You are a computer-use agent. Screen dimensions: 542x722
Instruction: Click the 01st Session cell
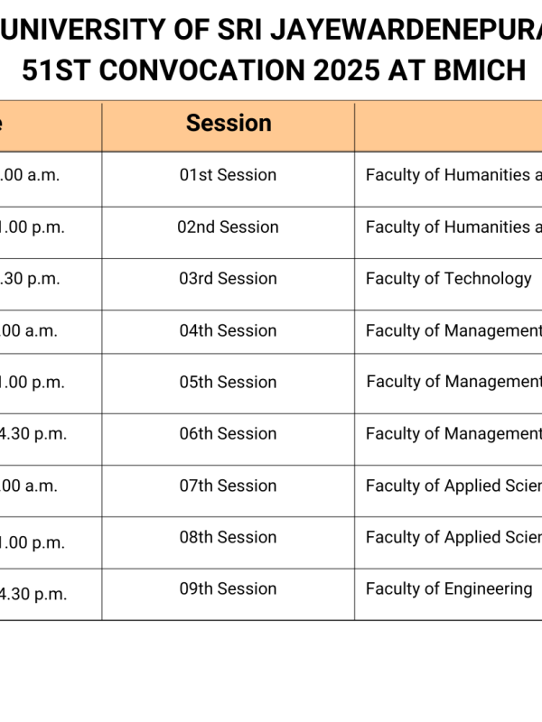pos(228,175)
